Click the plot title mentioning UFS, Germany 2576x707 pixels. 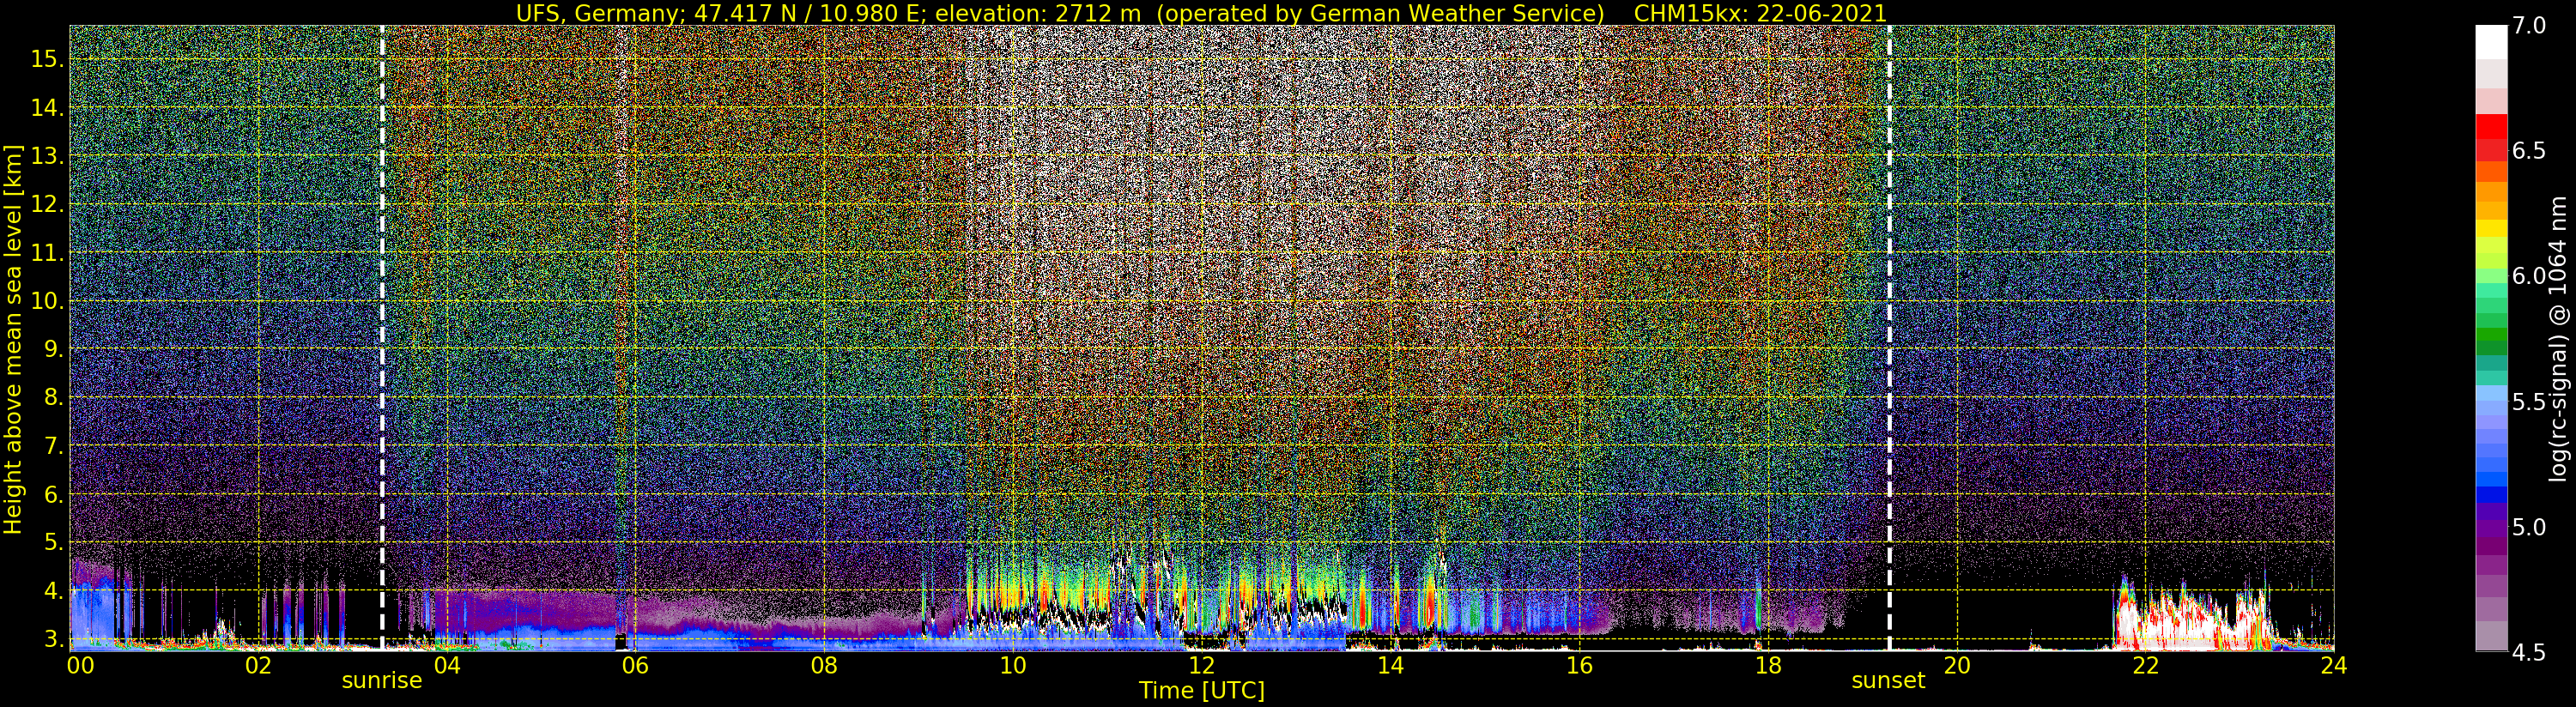pyautogui.click(x=1201, y=13)
